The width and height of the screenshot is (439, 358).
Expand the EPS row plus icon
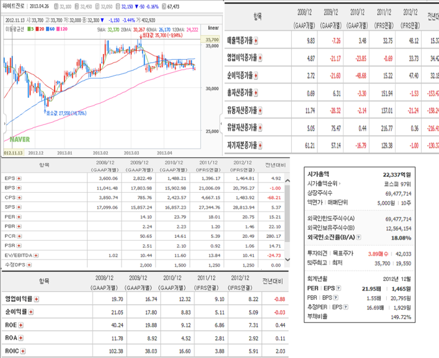[x=19, y=178]
